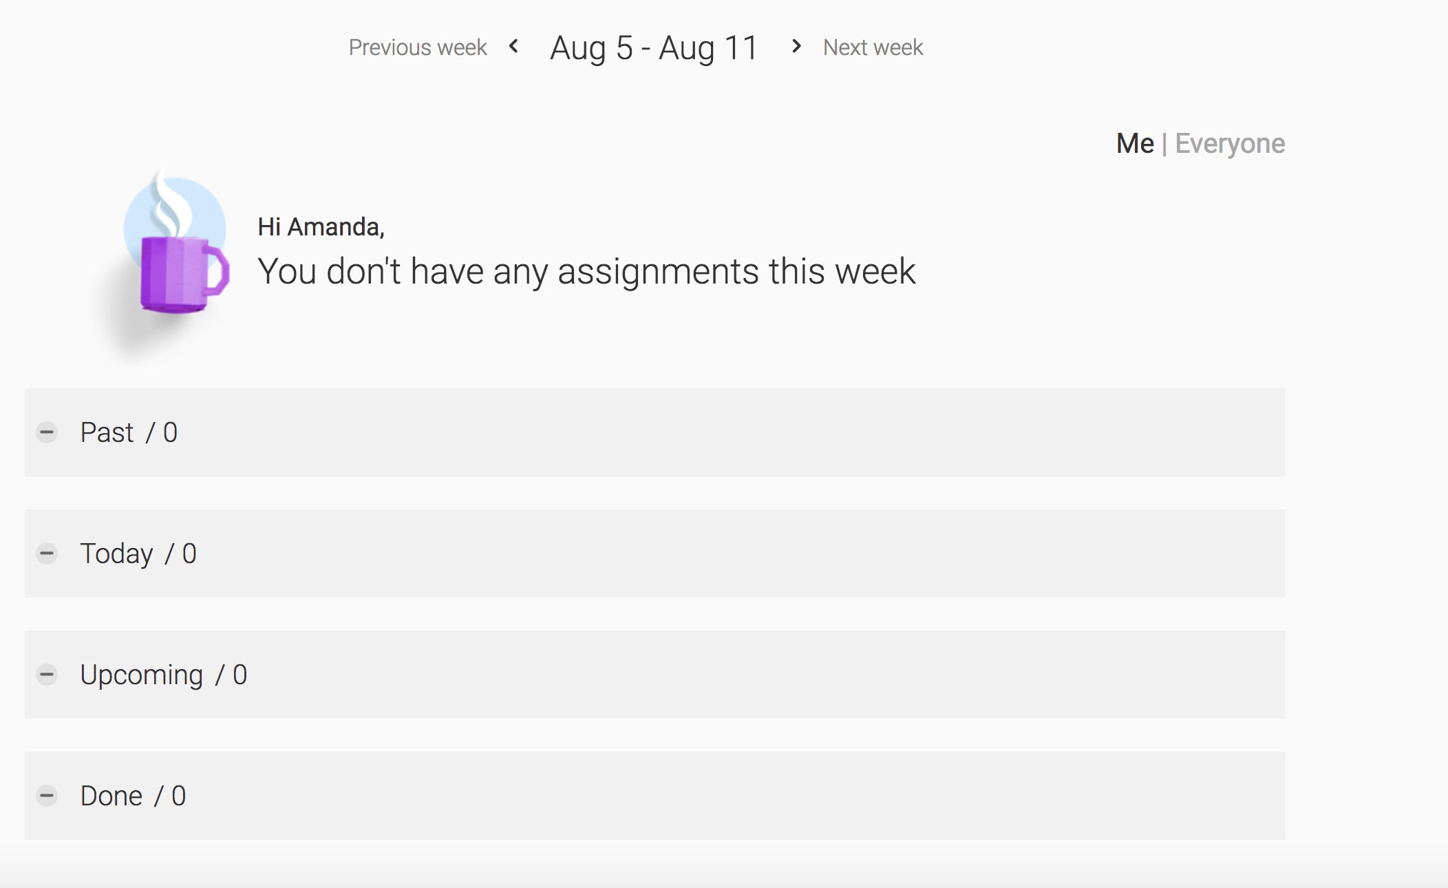
Task: Click empty area of Upcoming row bar
Action: pyautogui.click(x=757, y=675)
